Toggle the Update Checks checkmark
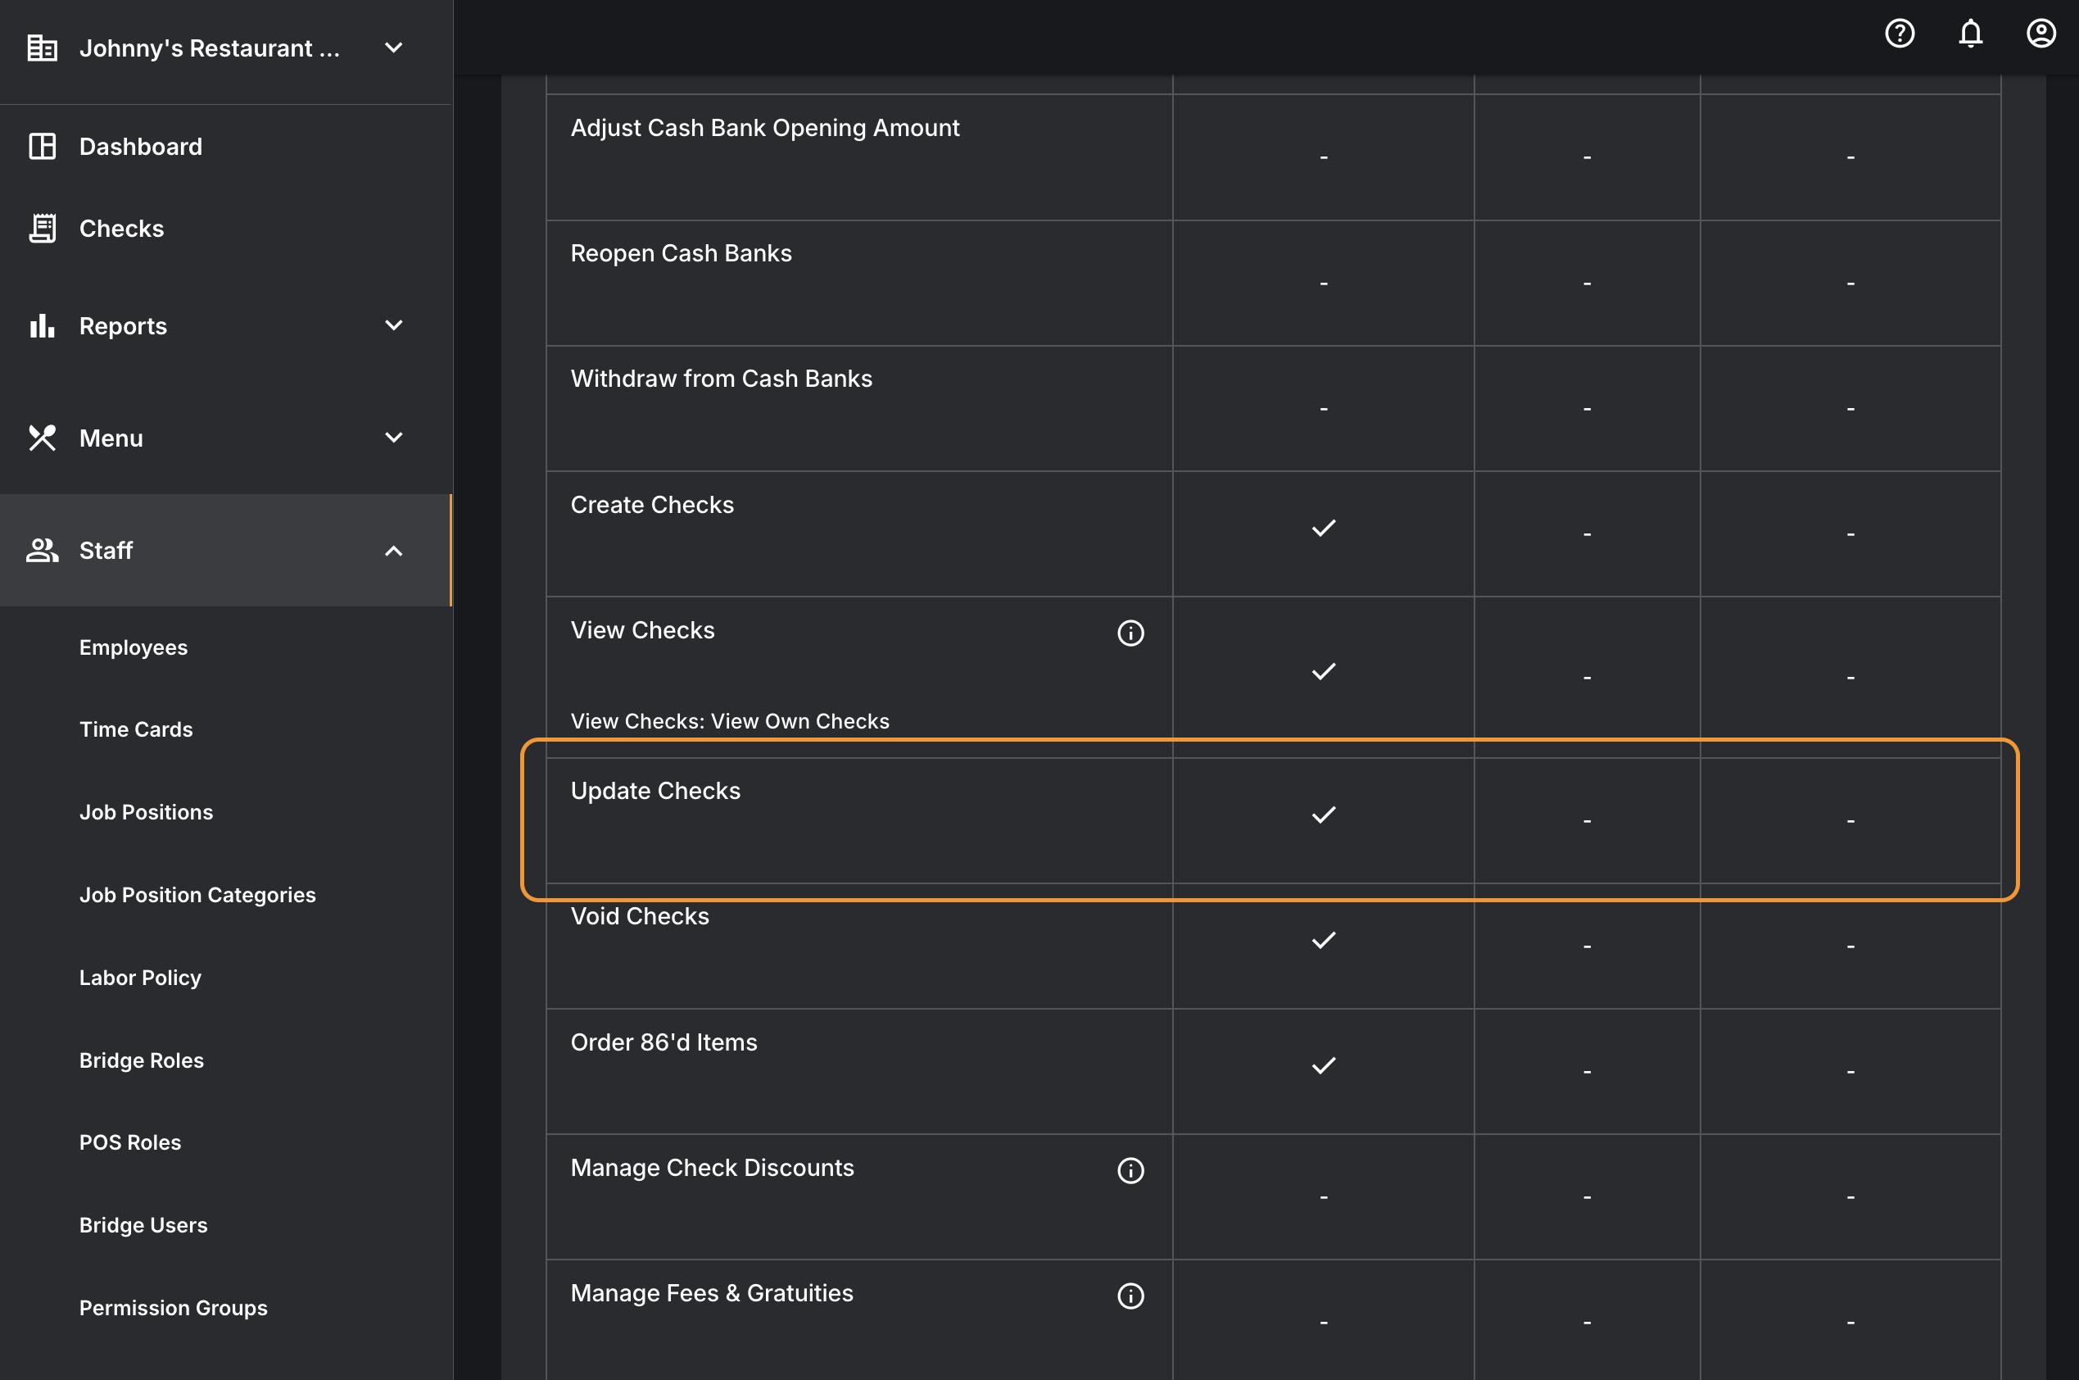 [1323, 815]
